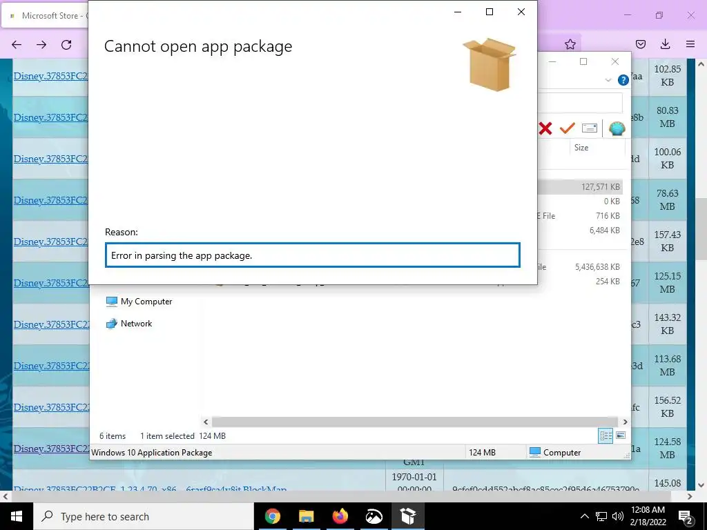Select the 6,484 KB file row
Screen dimensions: 707x530
[580, 230]
